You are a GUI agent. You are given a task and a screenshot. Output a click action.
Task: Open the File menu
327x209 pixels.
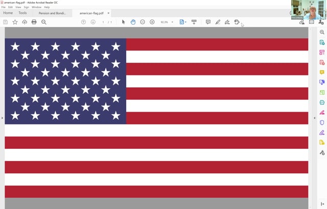point(4,7)
